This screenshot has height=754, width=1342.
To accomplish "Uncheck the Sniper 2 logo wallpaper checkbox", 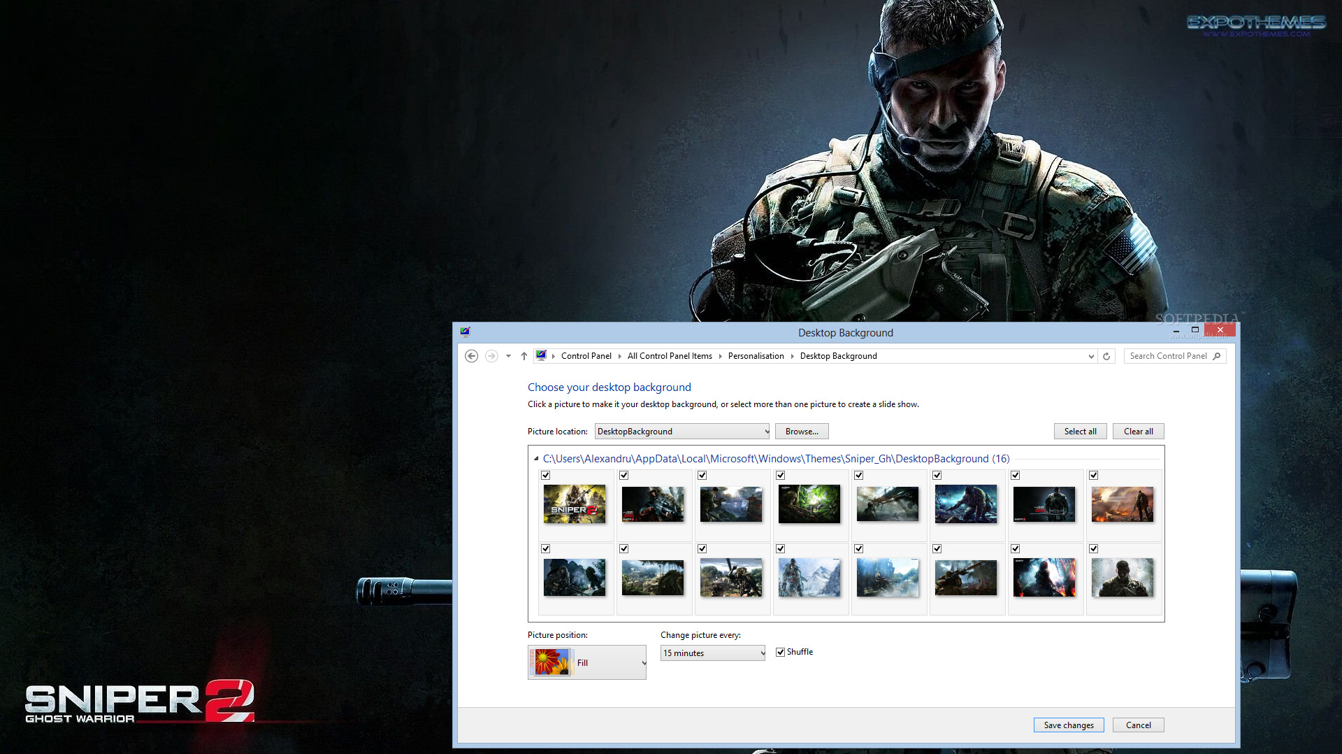I will [546, 476].
